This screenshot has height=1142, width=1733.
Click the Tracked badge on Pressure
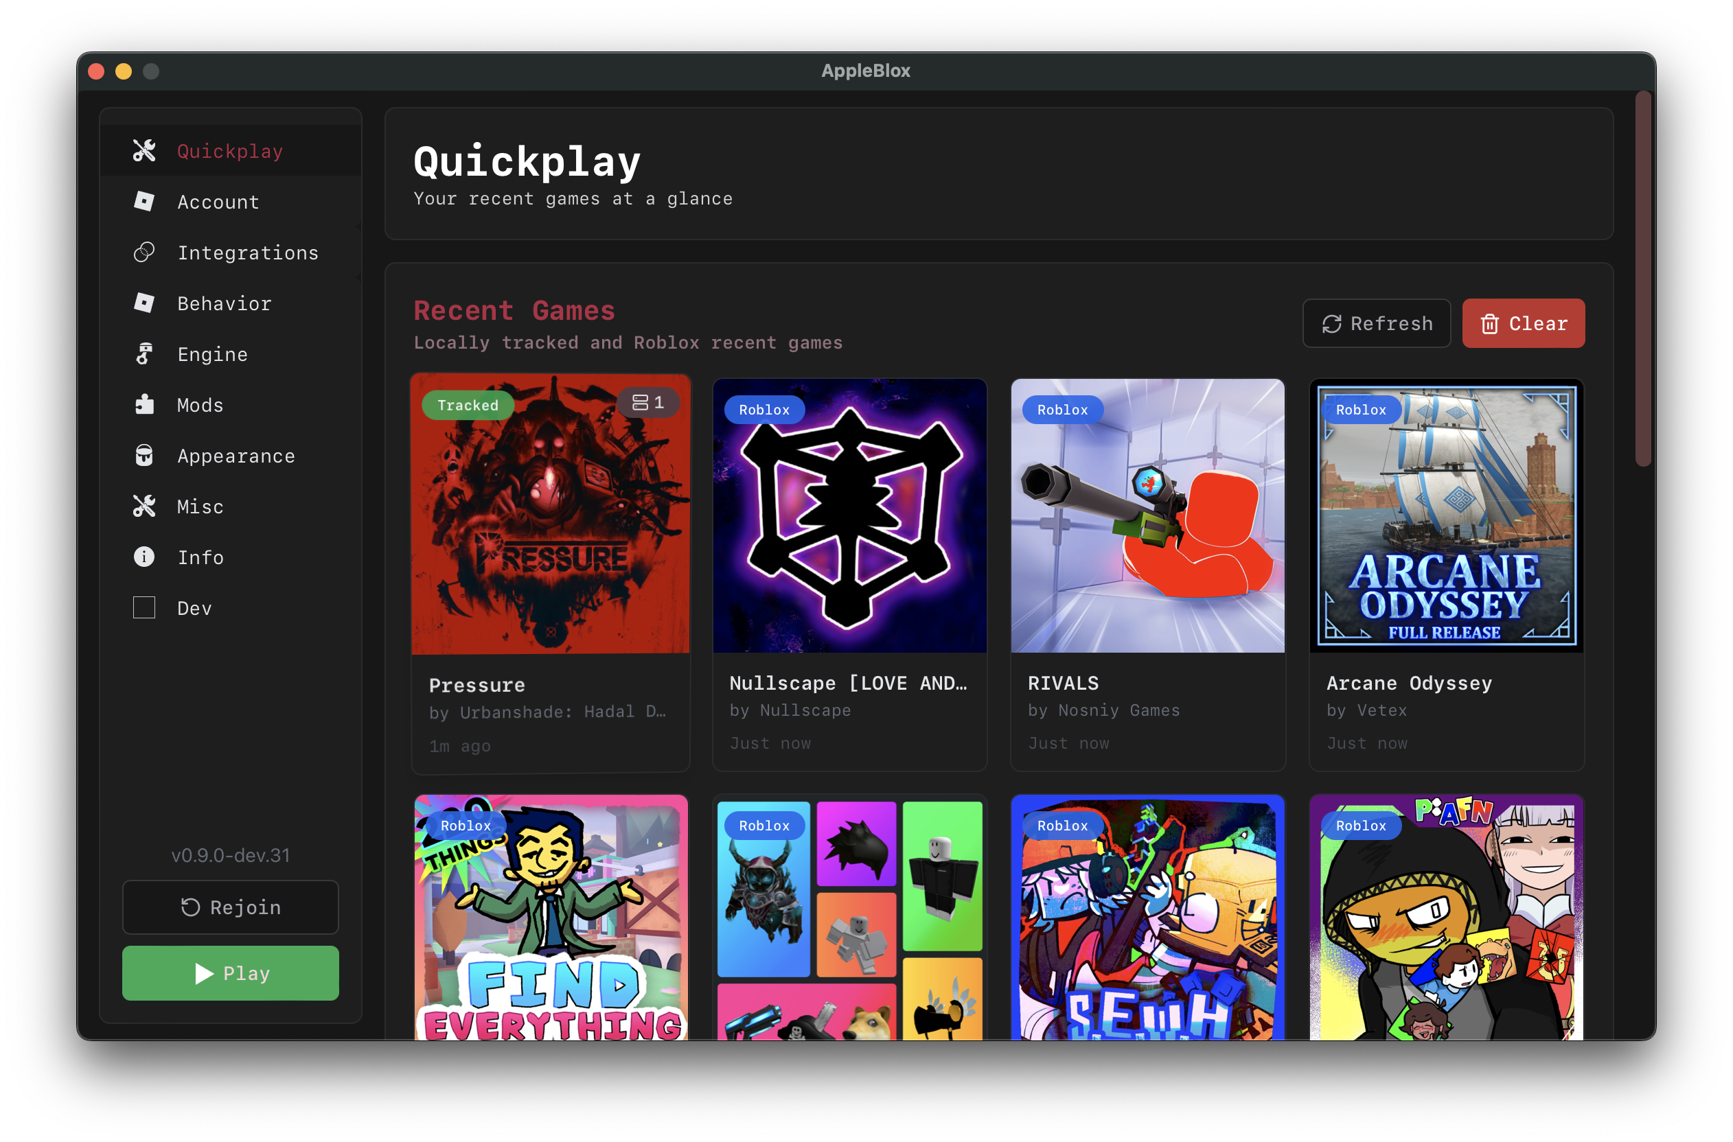[x=467, y=405]
